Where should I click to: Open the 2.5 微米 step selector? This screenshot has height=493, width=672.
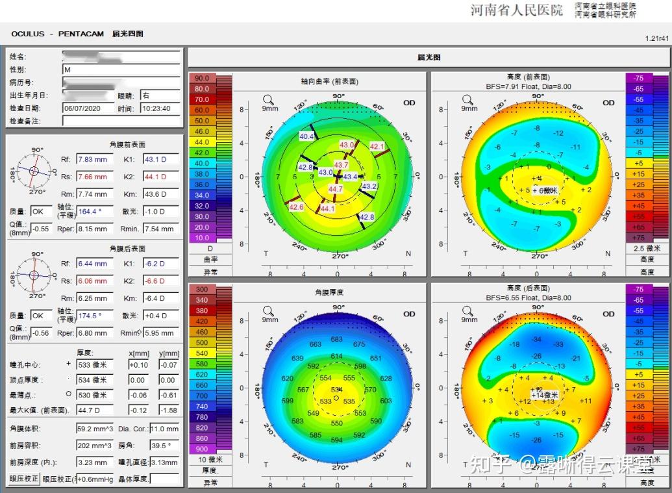(647, 249)
